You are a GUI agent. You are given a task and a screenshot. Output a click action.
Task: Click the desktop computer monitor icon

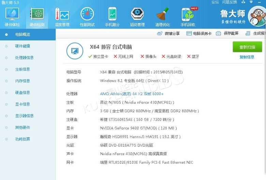(75, 51)
